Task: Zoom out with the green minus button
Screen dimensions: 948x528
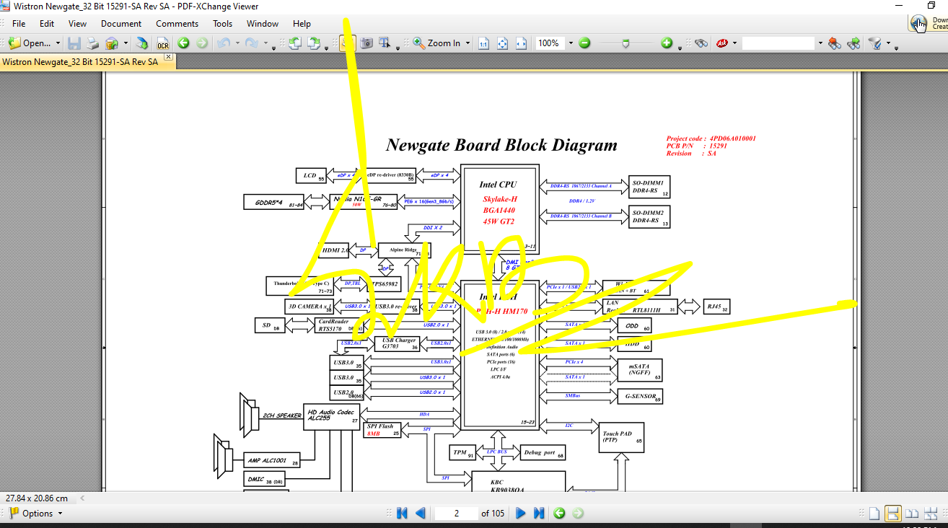Action: pos(584,43)
